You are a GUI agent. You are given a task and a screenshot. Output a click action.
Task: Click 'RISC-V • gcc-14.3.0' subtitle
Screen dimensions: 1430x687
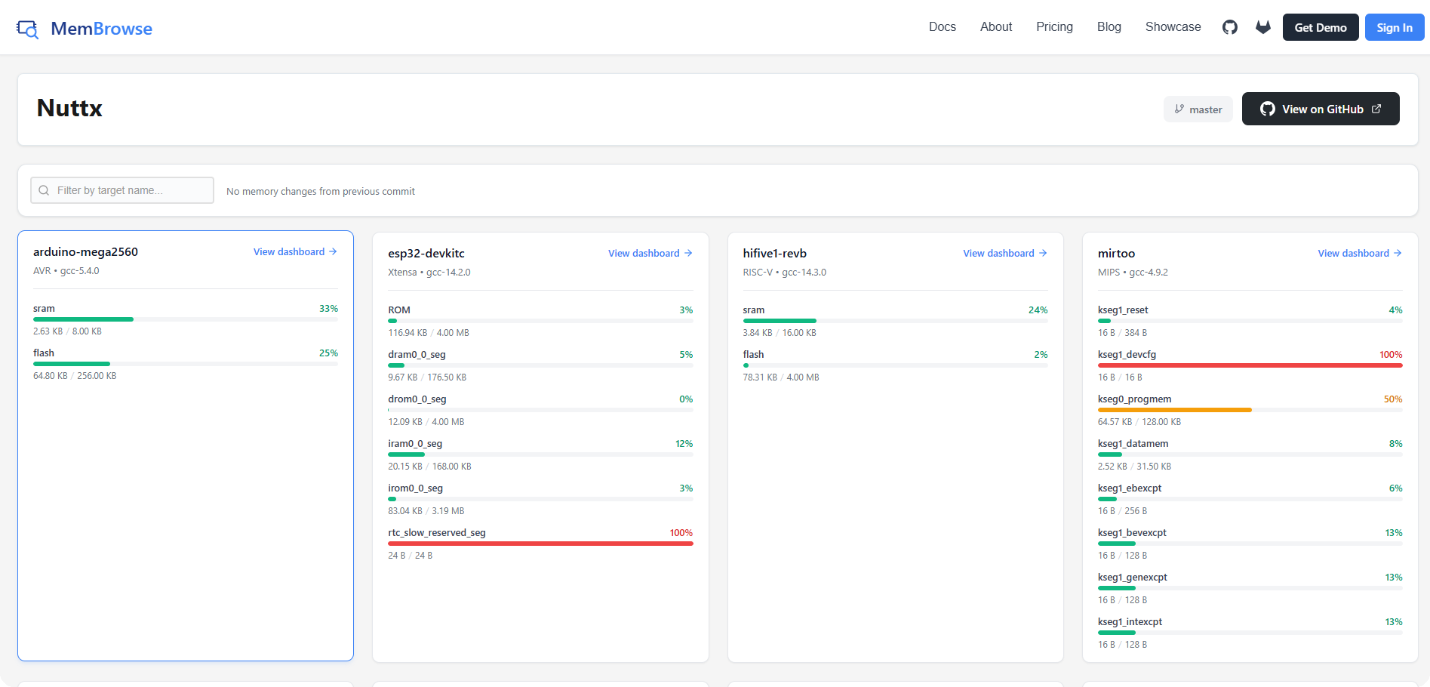click(x=785, y=272)
